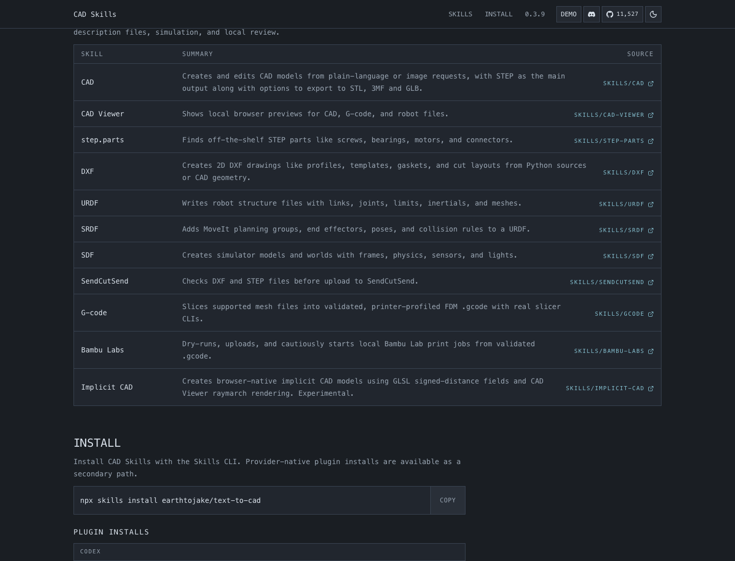Image resolution: width=735 pixels, height=561 pixels.
Task: Open the SKILLS/SRDF source link
Action: point(626,231)
